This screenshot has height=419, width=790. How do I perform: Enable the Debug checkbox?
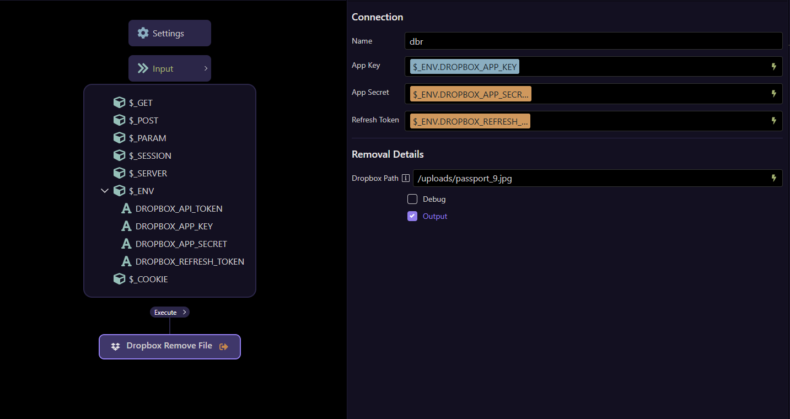point(412,199)
